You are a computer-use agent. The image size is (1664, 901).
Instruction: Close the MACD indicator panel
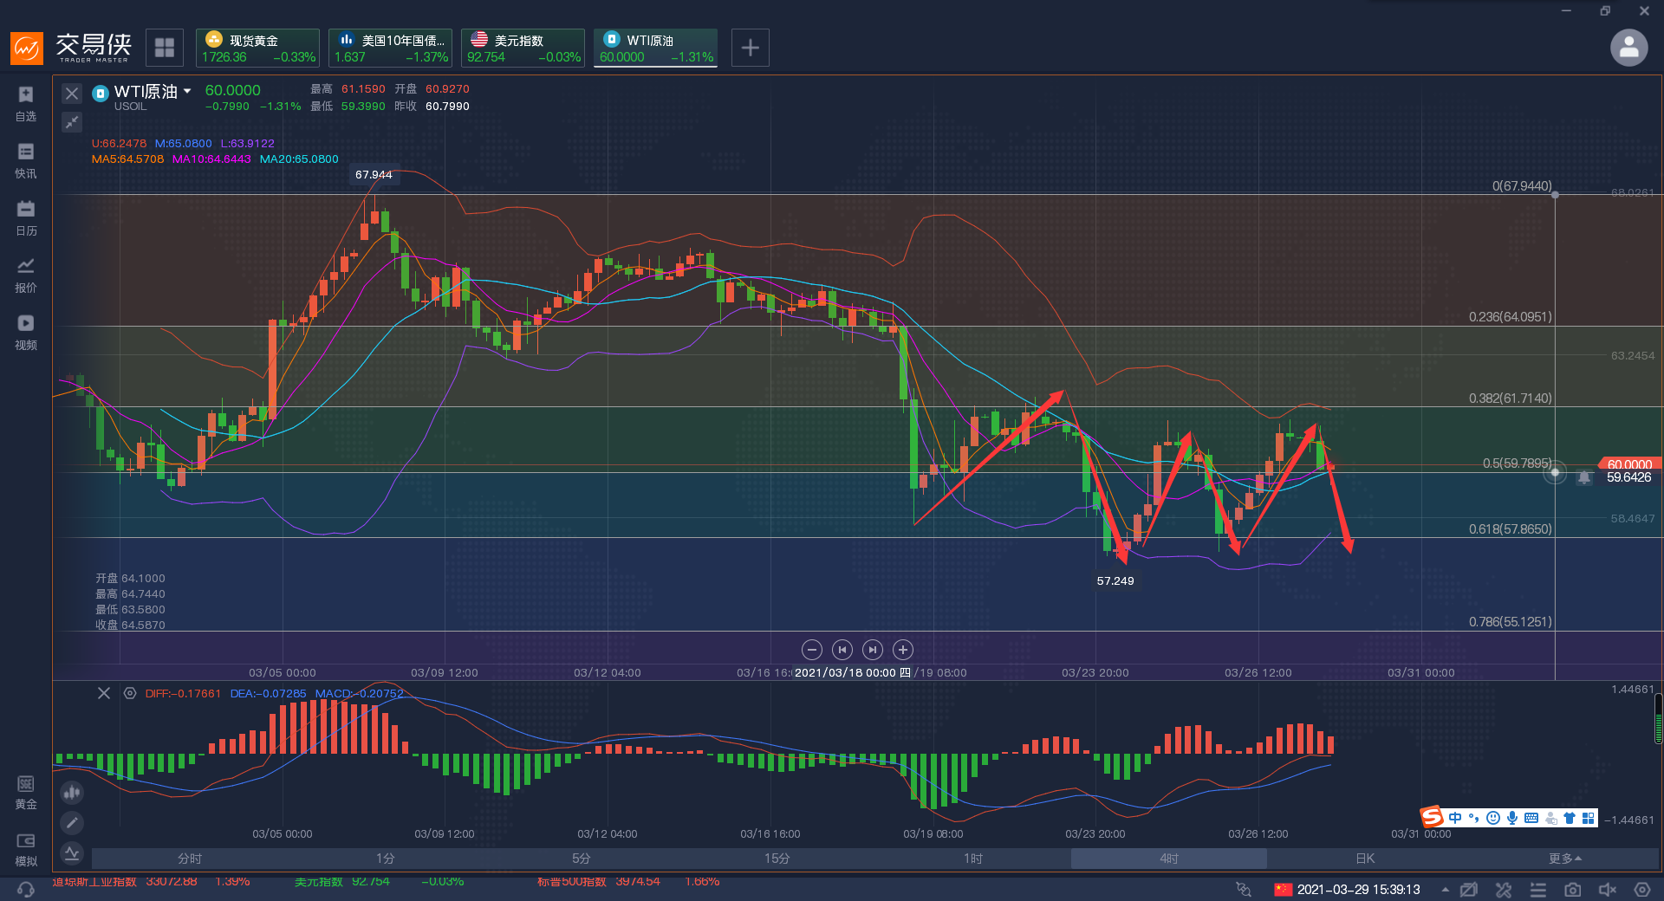point(104,693)
